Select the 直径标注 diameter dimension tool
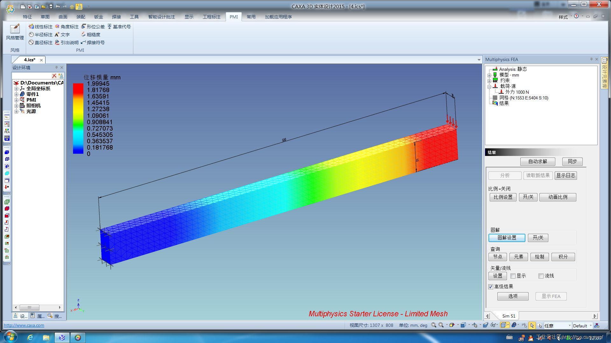The width and height of the screenshot is (611, 343). coord(40,43)
